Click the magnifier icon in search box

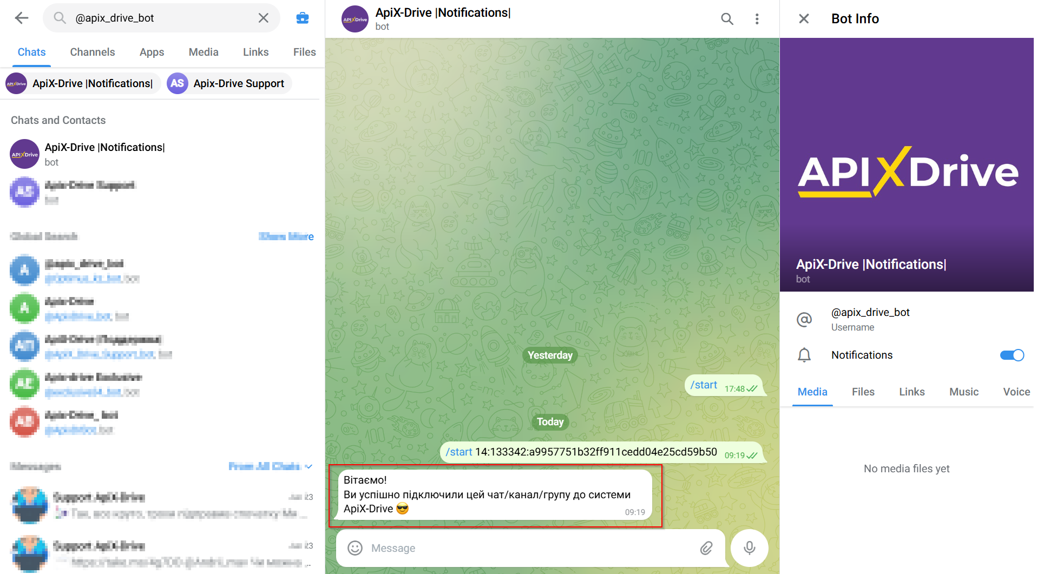point(60,18)
